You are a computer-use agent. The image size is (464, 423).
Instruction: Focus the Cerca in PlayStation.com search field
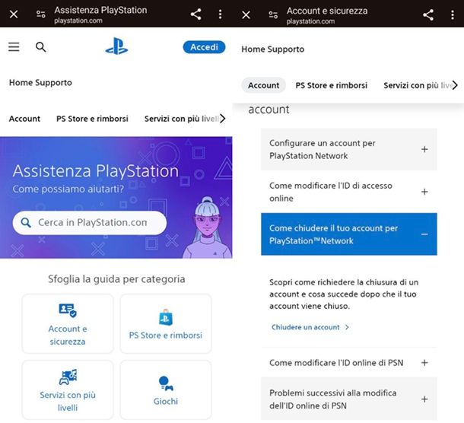(x=90, y=223)
